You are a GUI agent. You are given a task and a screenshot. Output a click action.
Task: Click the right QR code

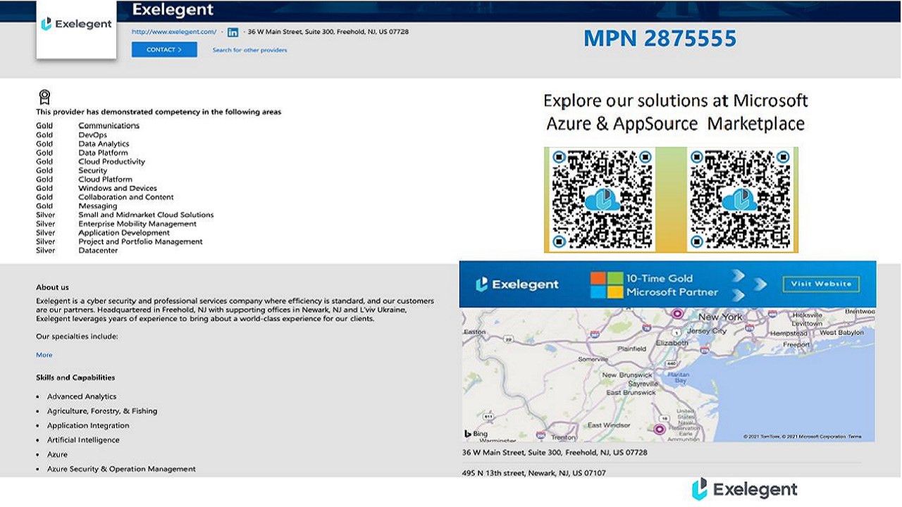coord(739,199)
